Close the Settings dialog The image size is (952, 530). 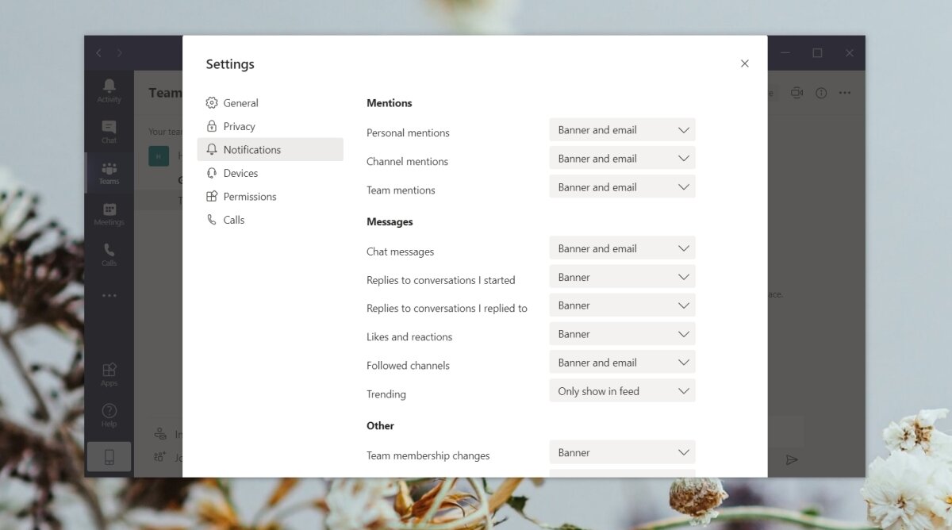744,63
